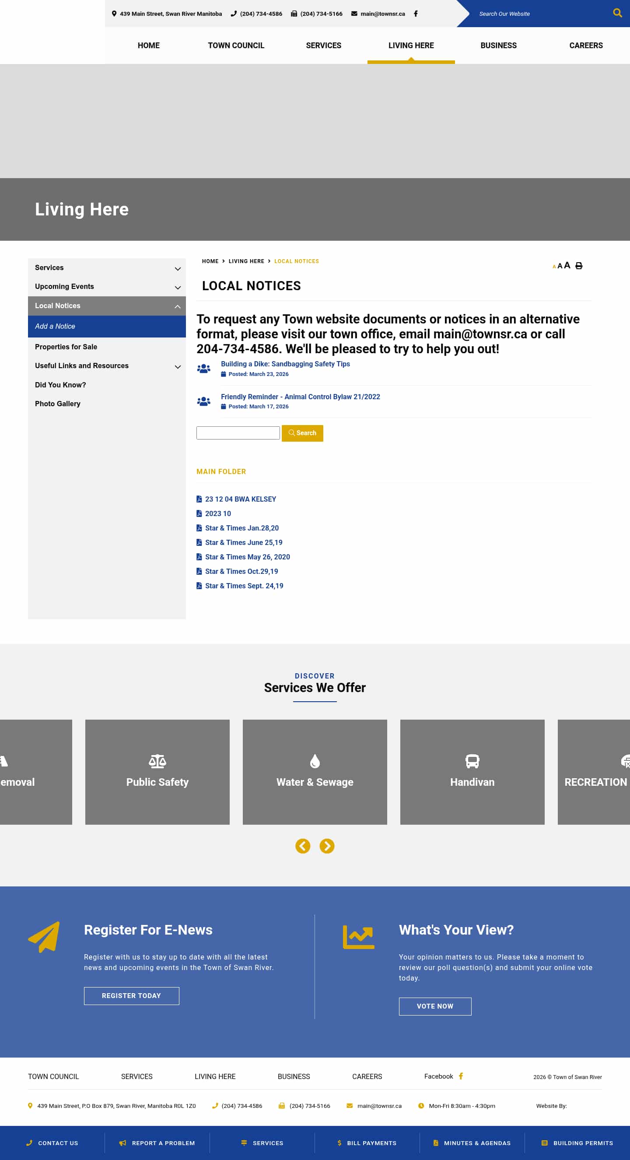Image resolution: width=630 pixels, height=1160 pixels.
Task: Click Living Here breadcrumb link
Action: click(x=246, y=261)
